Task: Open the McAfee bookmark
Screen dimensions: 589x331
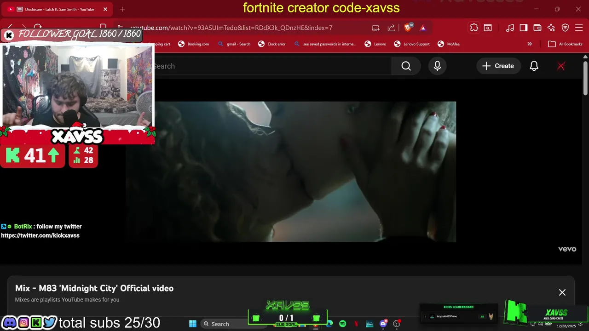Action: click(x=449, y=44)
